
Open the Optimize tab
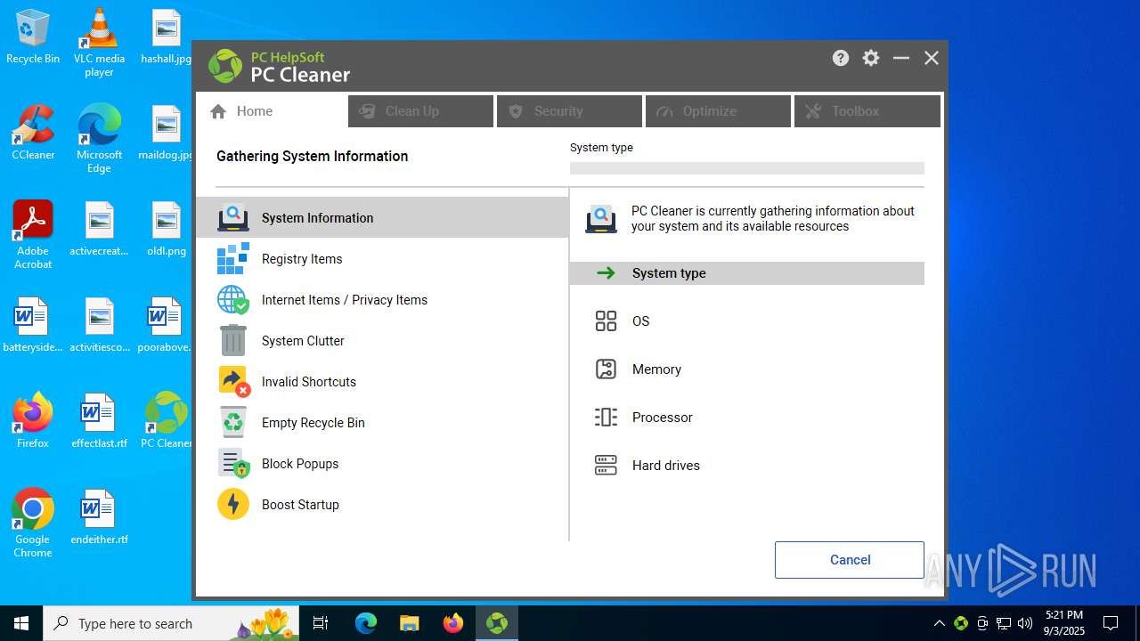pos(718,111)
